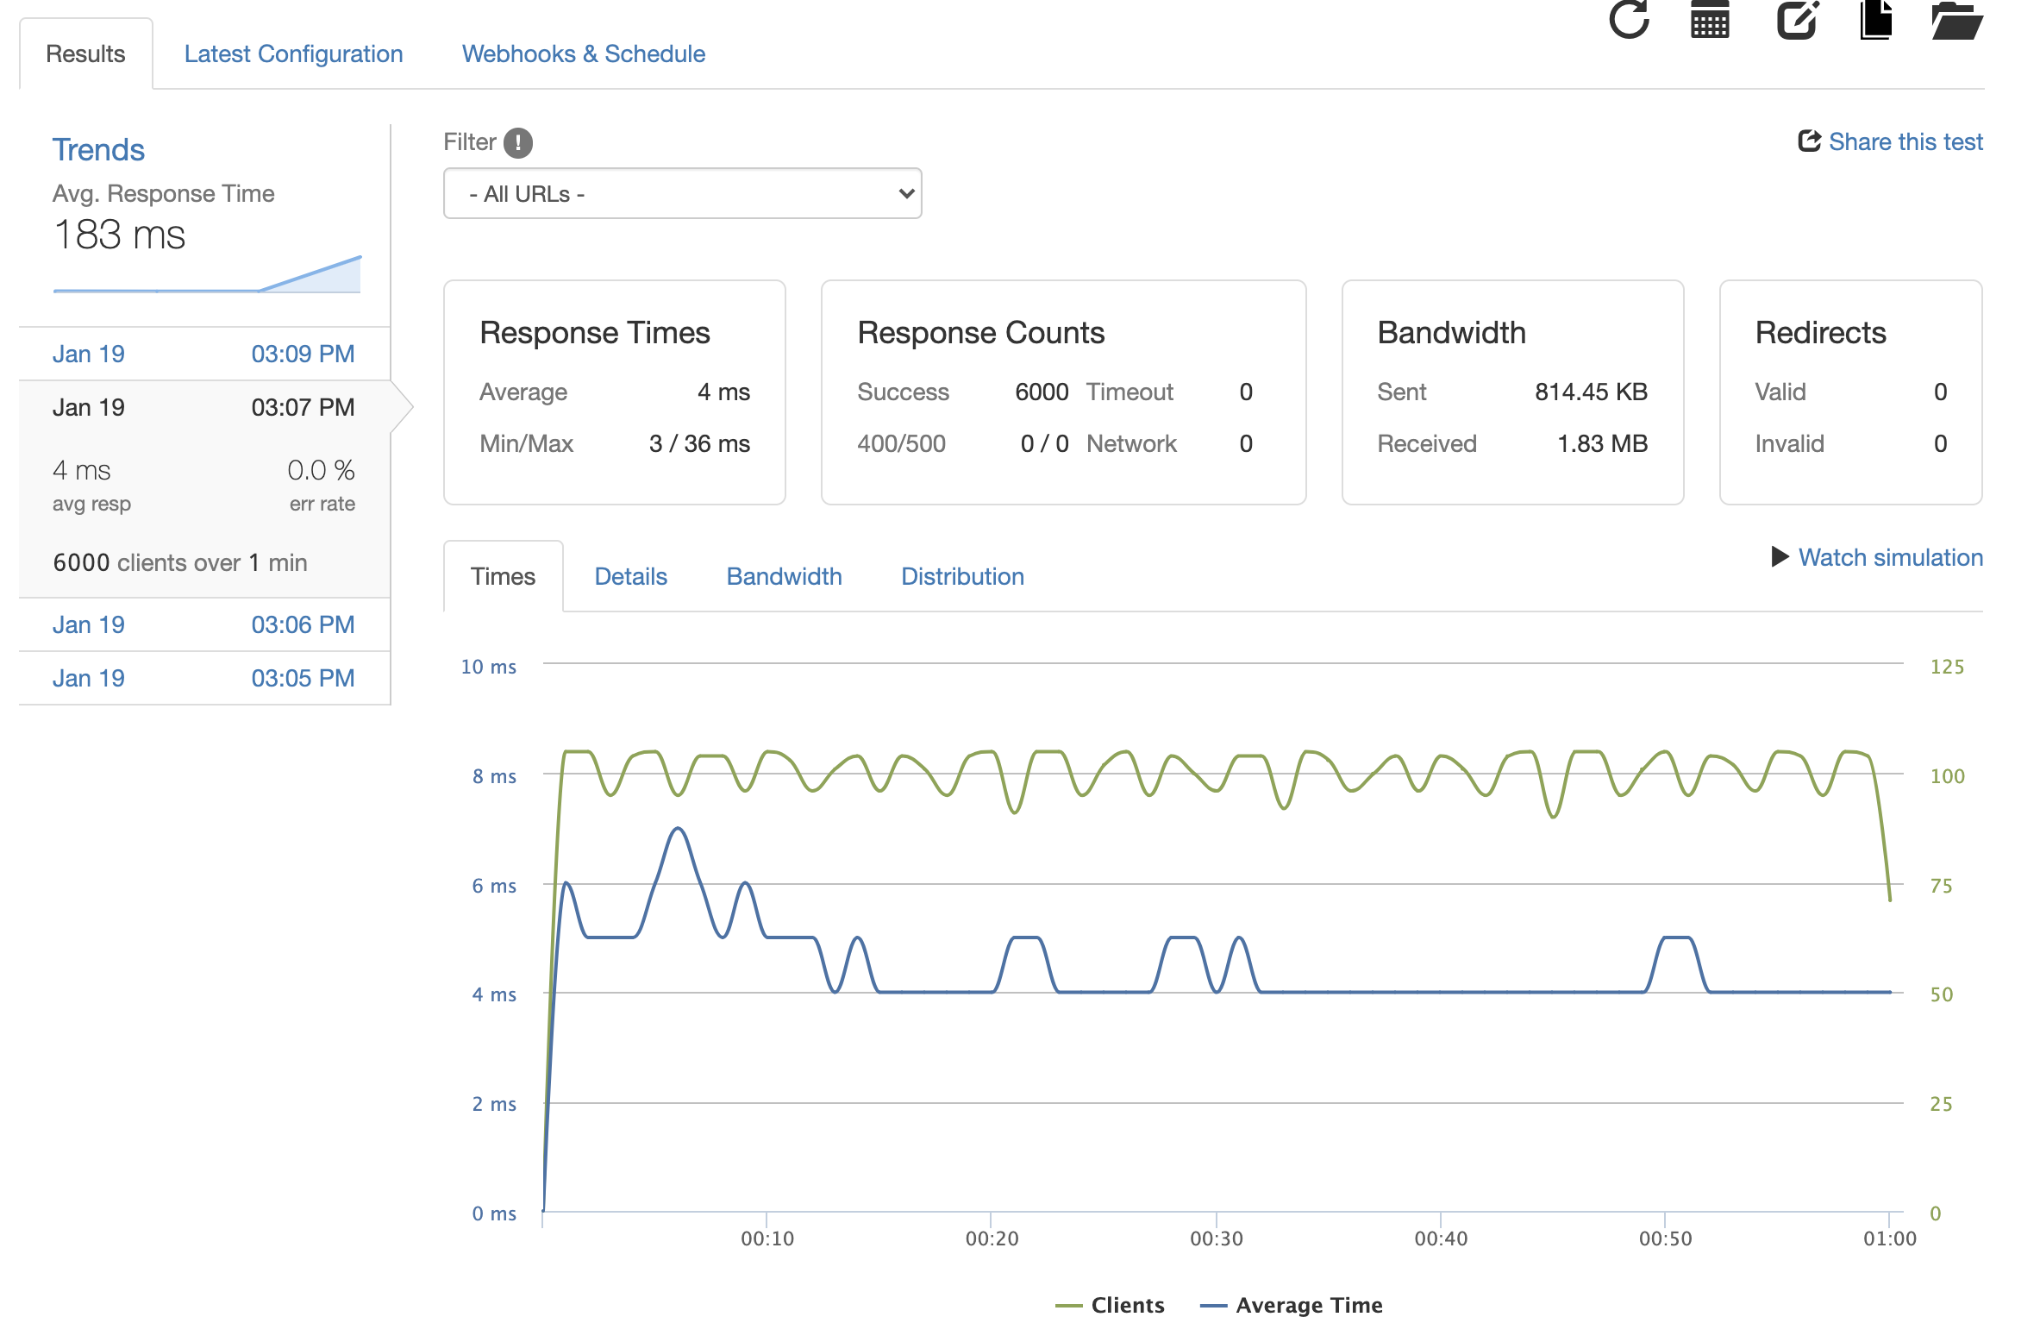This screenshot has width=2040, height=1342.
Task: Show the Distribution chart tab
Action: (962, 576)
